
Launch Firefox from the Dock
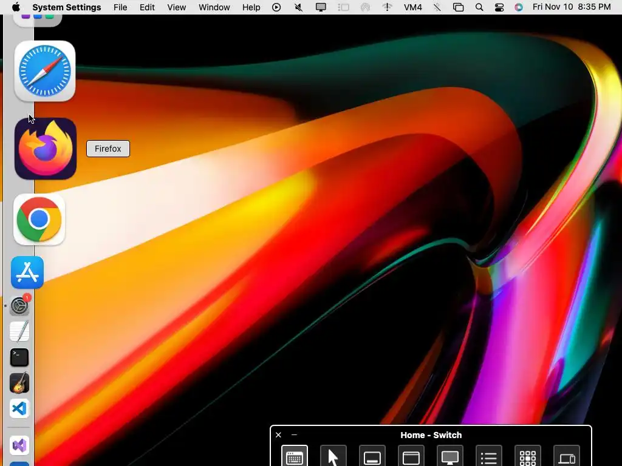(x=46, y=149)
